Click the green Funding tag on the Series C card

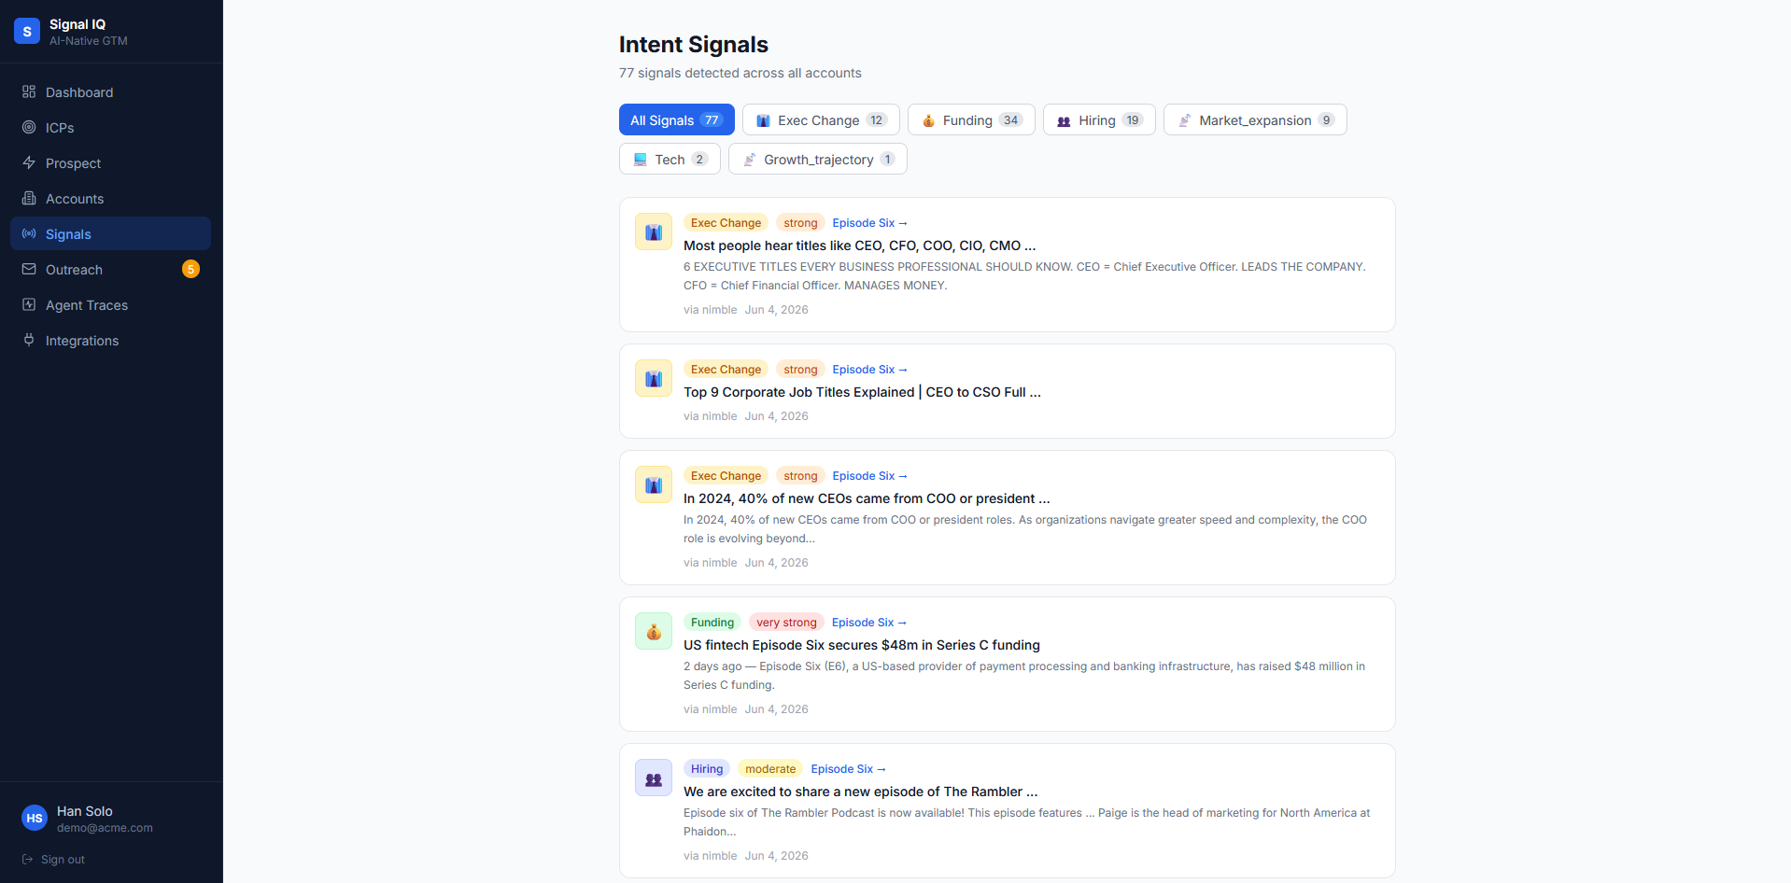[x=712, y=623]
